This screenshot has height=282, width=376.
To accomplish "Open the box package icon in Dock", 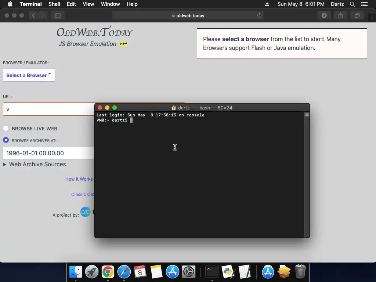I will [x=284, y=272].
